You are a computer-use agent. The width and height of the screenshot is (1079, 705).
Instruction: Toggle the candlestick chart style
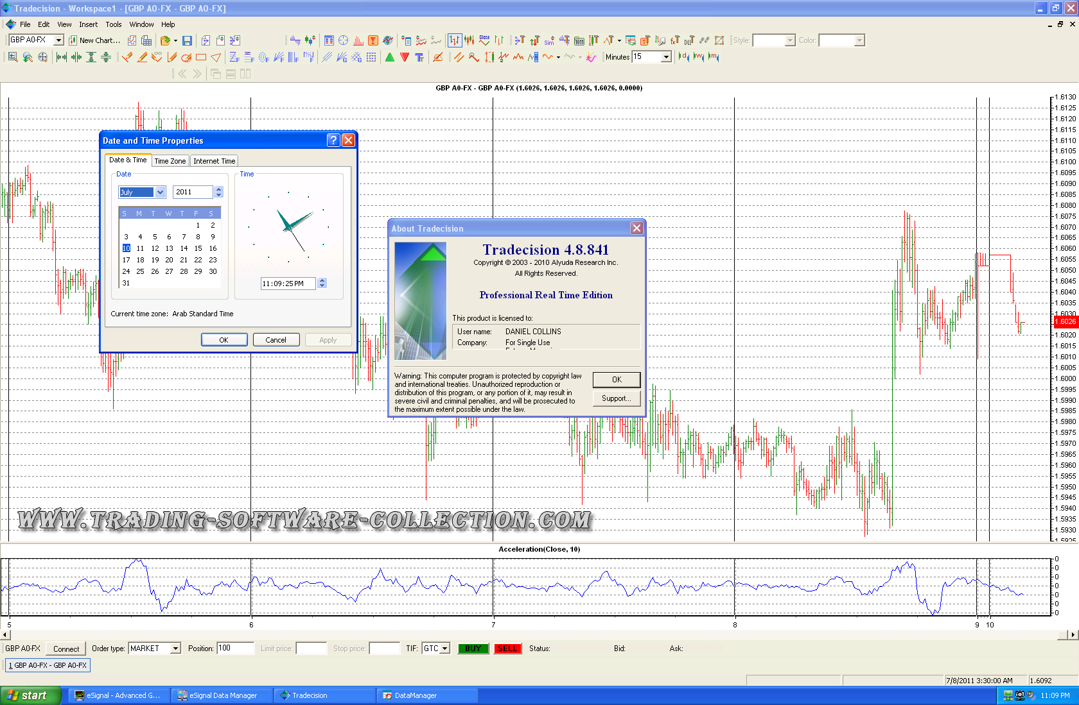click(469, 40)
